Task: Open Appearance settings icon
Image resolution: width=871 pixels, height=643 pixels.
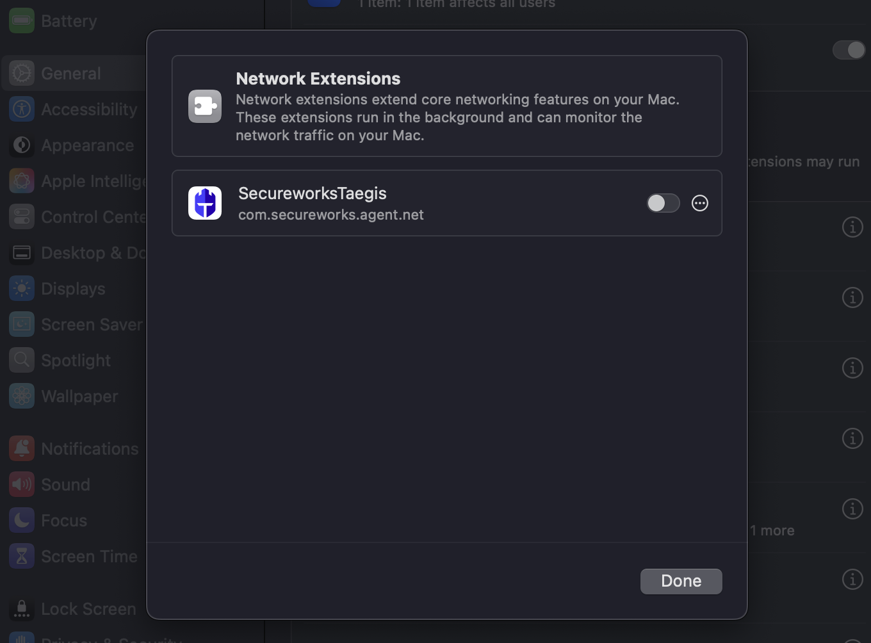Action: coord(22,145)
